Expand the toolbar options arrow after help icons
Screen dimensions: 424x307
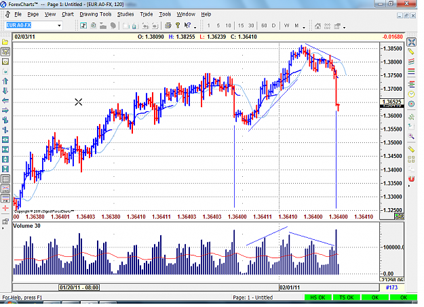pyautogui.click(x=195, y=27)
